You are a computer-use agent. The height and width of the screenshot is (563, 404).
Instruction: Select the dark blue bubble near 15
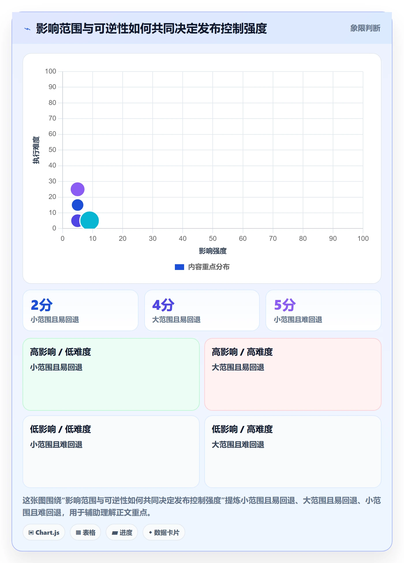[78, 205]
